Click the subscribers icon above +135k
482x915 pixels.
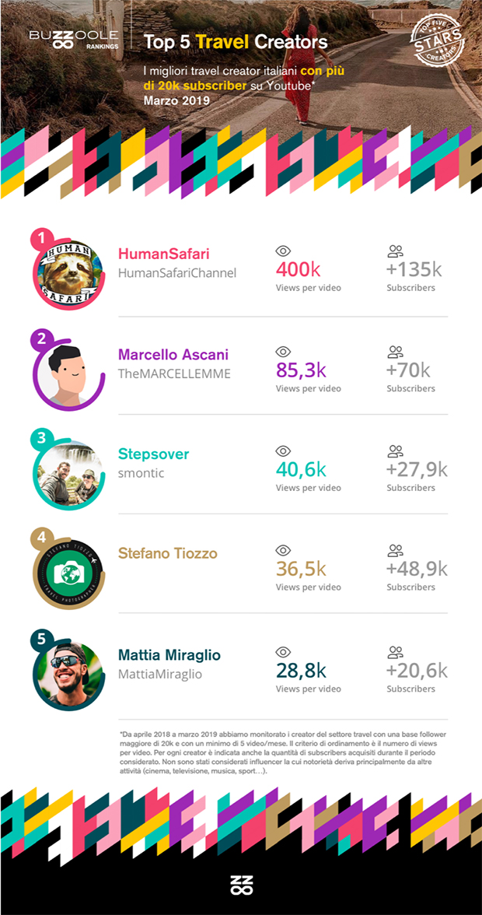tap(395, 251)
